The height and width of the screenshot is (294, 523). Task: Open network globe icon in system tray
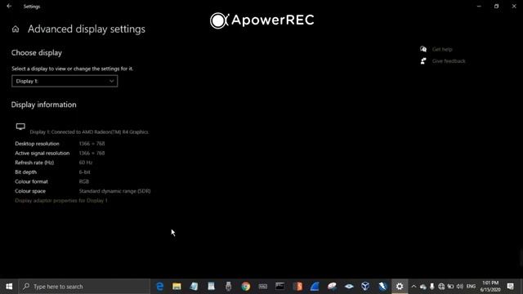click(x=441, y=287)
